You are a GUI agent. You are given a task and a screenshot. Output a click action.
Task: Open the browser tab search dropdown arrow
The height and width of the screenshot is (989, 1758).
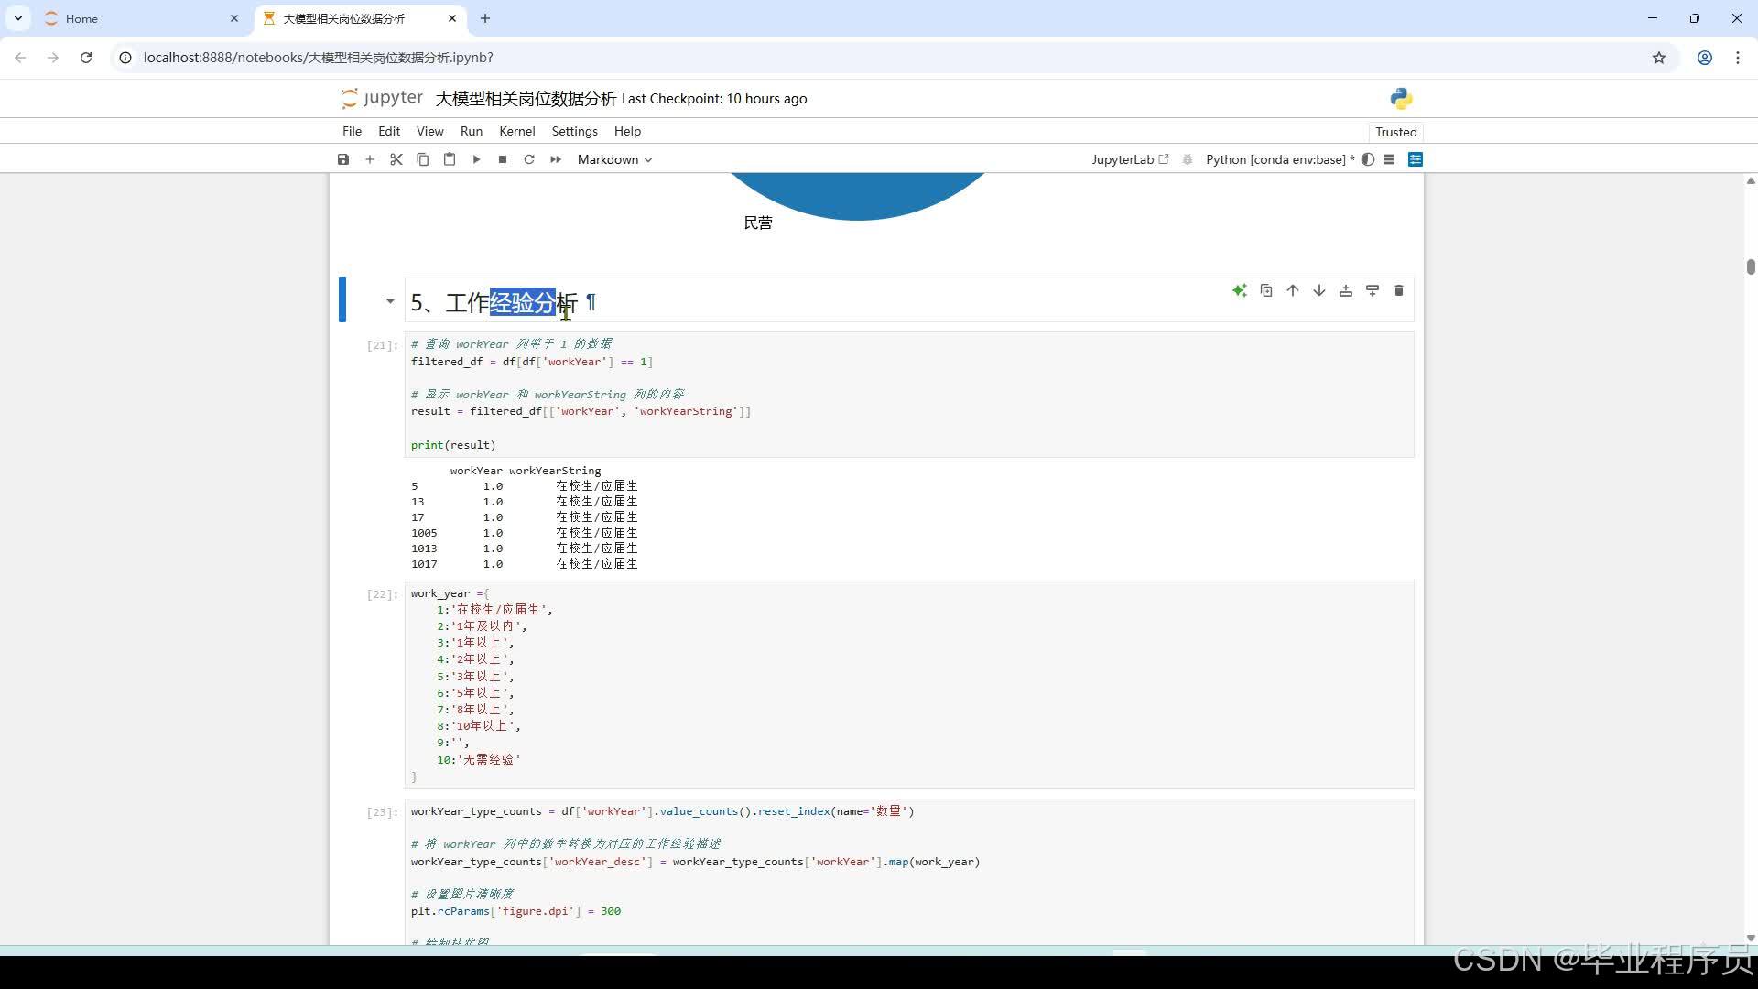tap(18, 18)
